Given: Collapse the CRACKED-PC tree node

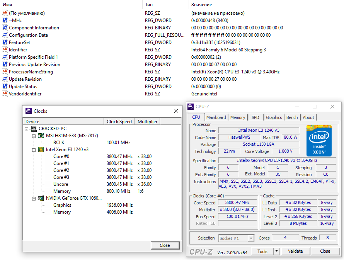Looking at the screenshot, I should (x=27, y=129).
